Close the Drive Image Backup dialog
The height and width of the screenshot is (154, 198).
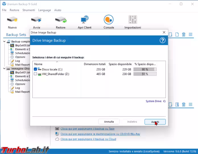coord(164,33)
